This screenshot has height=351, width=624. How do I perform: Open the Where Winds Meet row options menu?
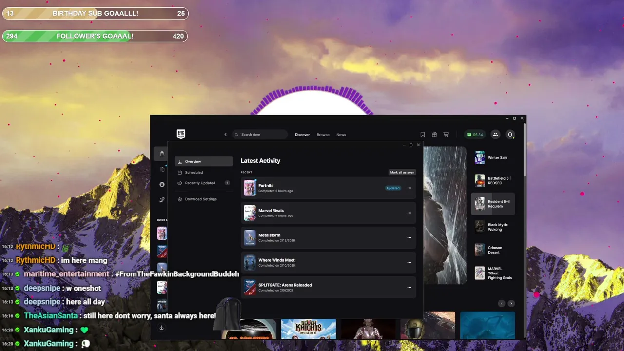click(409, 262)
